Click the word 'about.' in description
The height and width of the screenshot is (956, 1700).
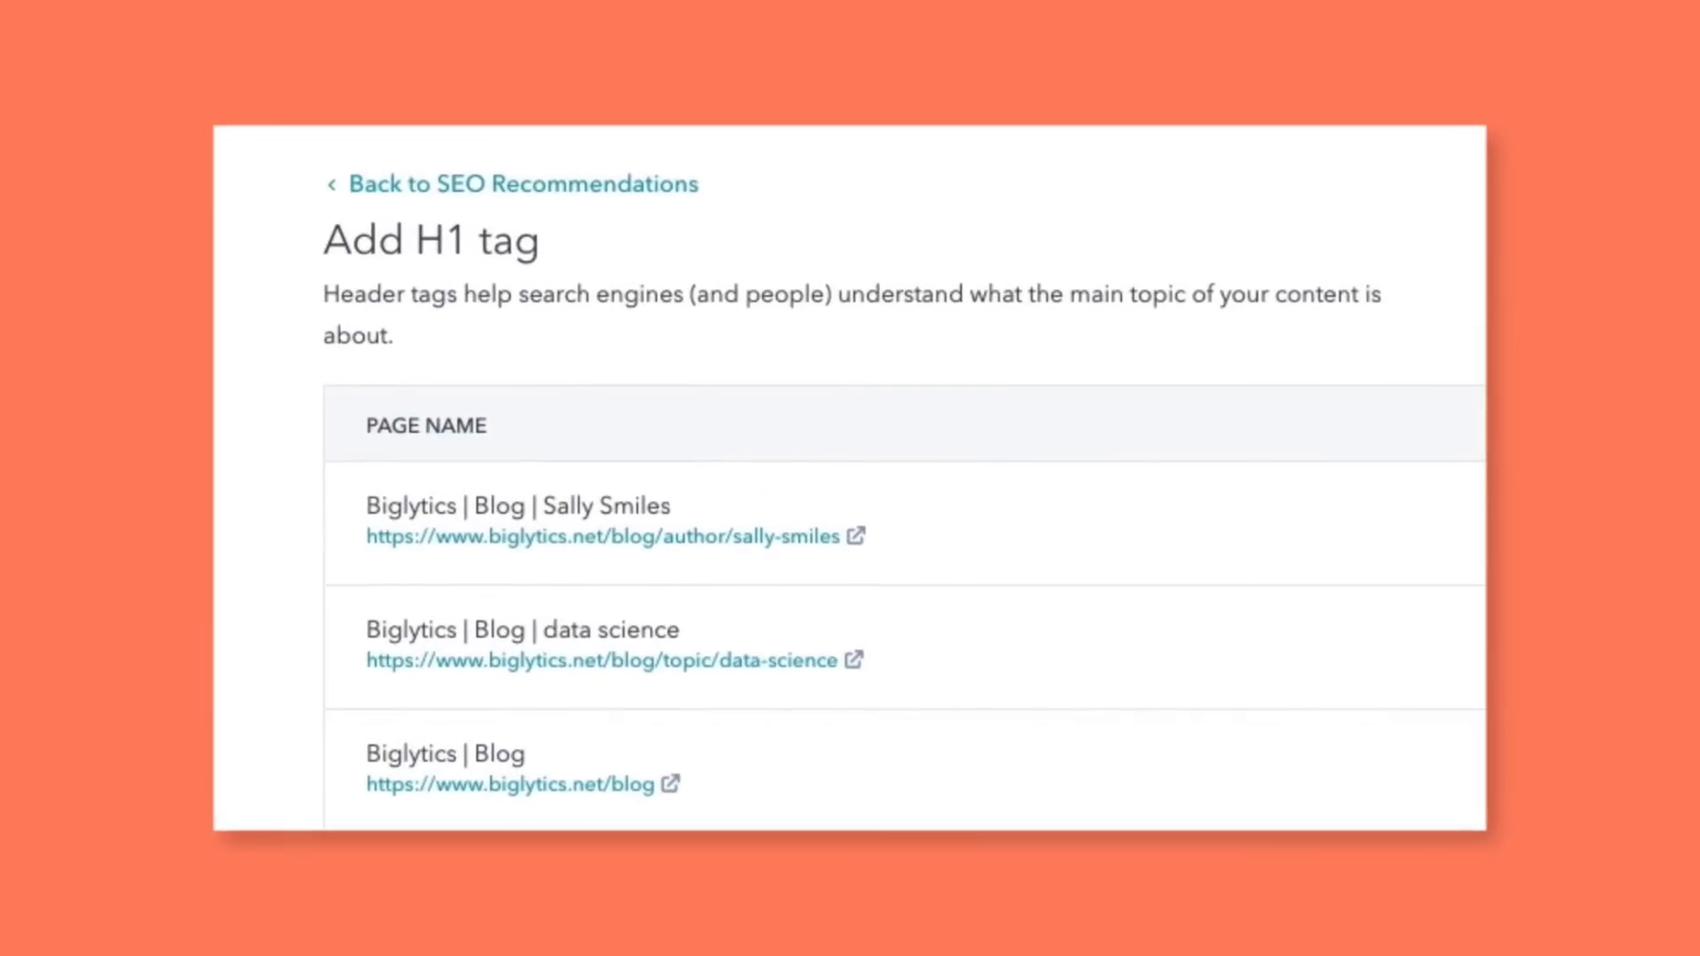click(x=358, y=336)
